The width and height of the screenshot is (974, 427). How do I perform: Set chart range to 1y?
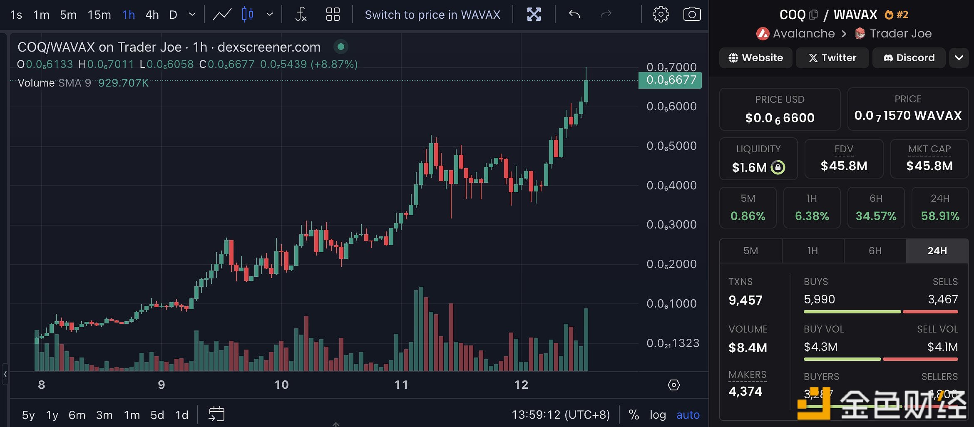pos(52,415)
